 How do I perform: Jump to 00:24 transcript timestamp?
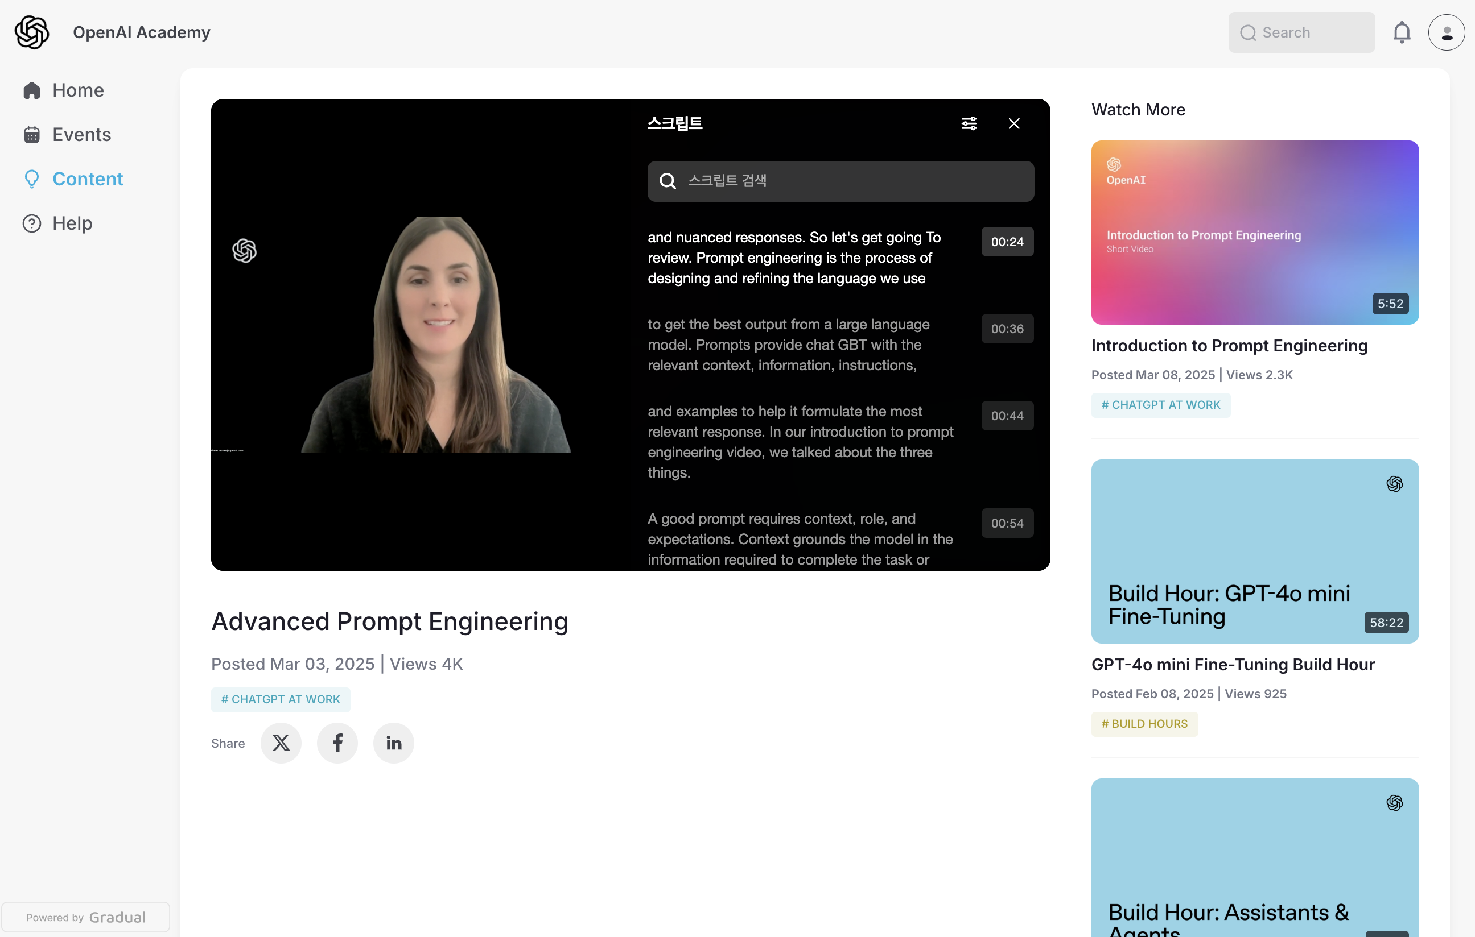tap(1007, 242)
